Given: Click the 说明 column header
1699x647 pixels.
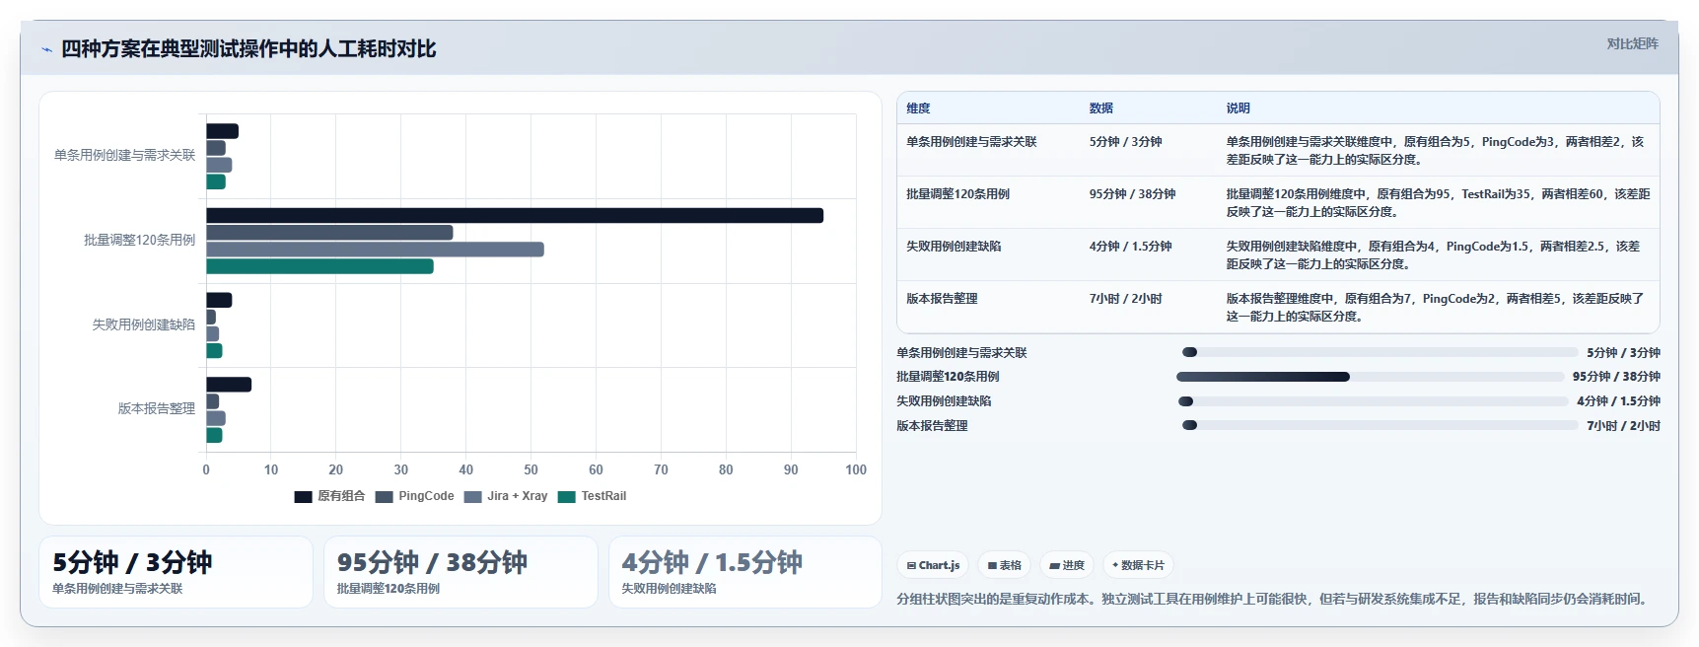Looking at the screenshot, I should [x=1239, y=108].
